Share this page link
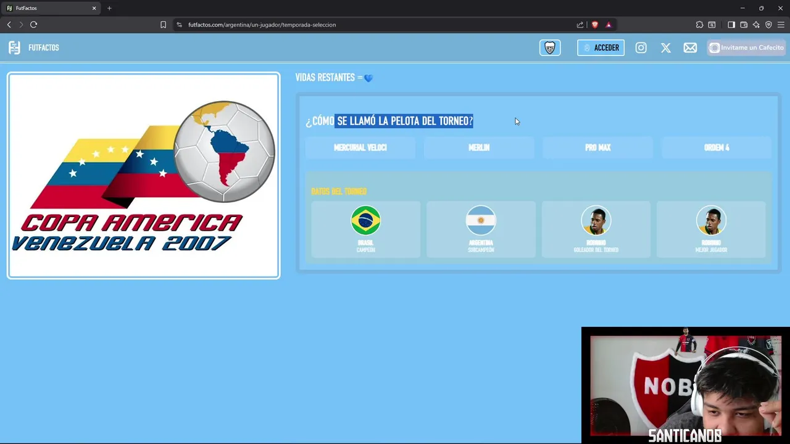This screenshot has width=790, height=444. (580, 25)
